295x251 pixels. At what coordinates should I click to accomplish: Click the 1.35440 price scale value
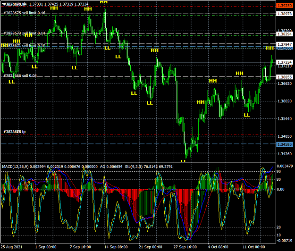[285, 119]
